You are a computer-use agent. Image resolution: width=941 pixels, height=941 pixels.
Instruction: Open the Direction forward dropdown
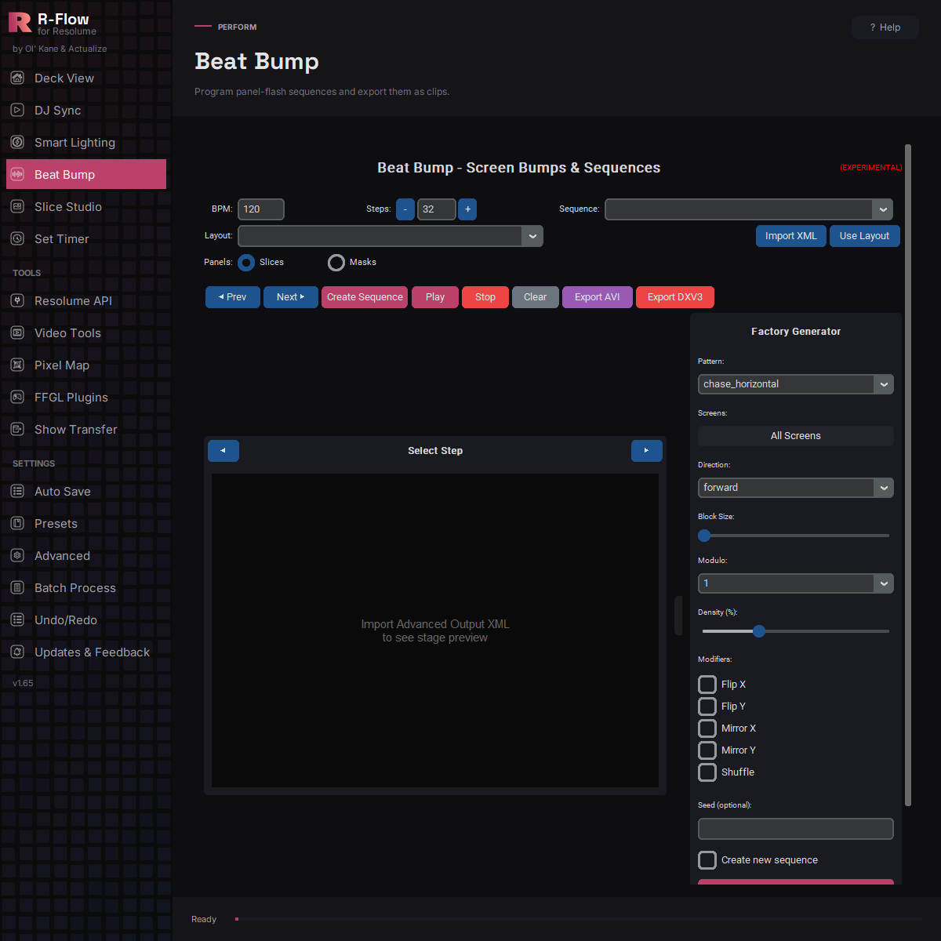click(796, 488)
